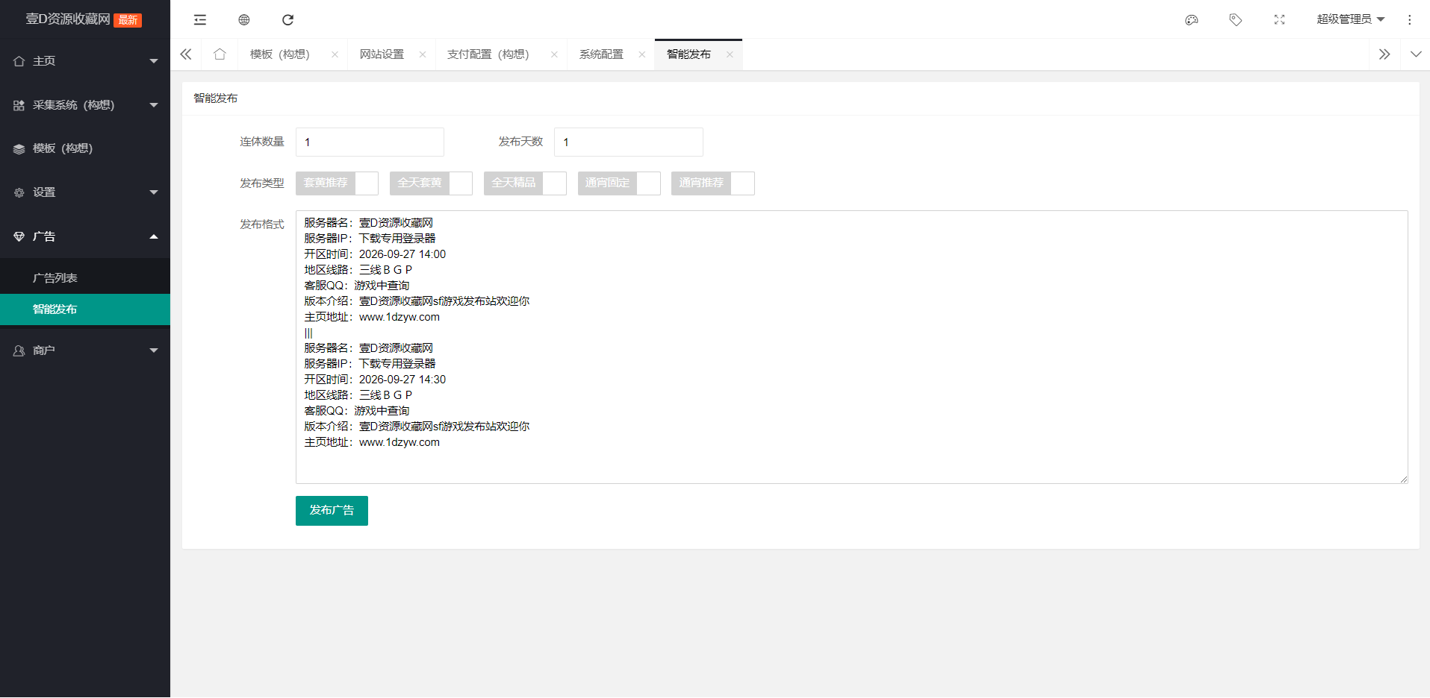Click the tag icon in the header

coord(1236,19)
